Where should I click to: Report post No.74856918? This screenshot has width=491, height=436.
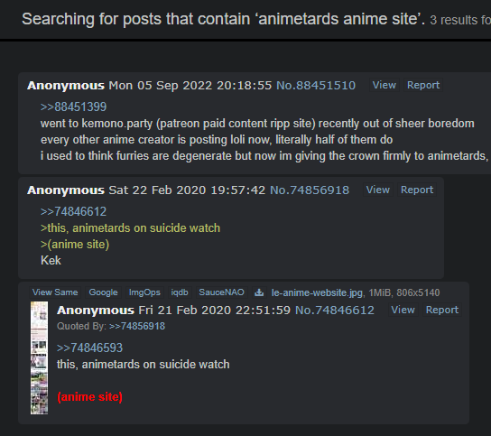click(x=417, y=190)
